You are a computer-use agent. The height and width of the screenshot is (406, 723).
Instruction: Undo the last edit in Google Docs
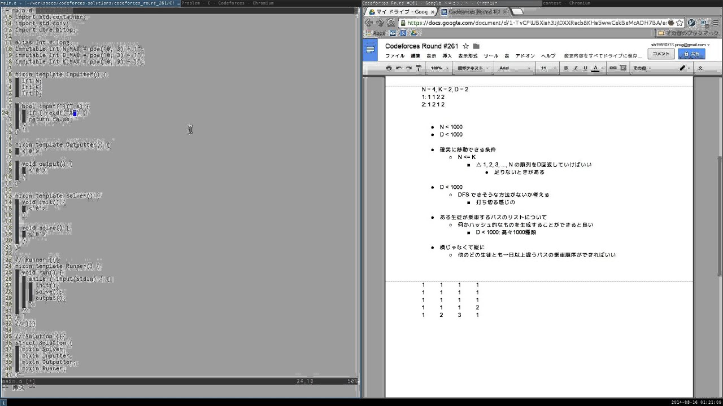coord(399,68)
